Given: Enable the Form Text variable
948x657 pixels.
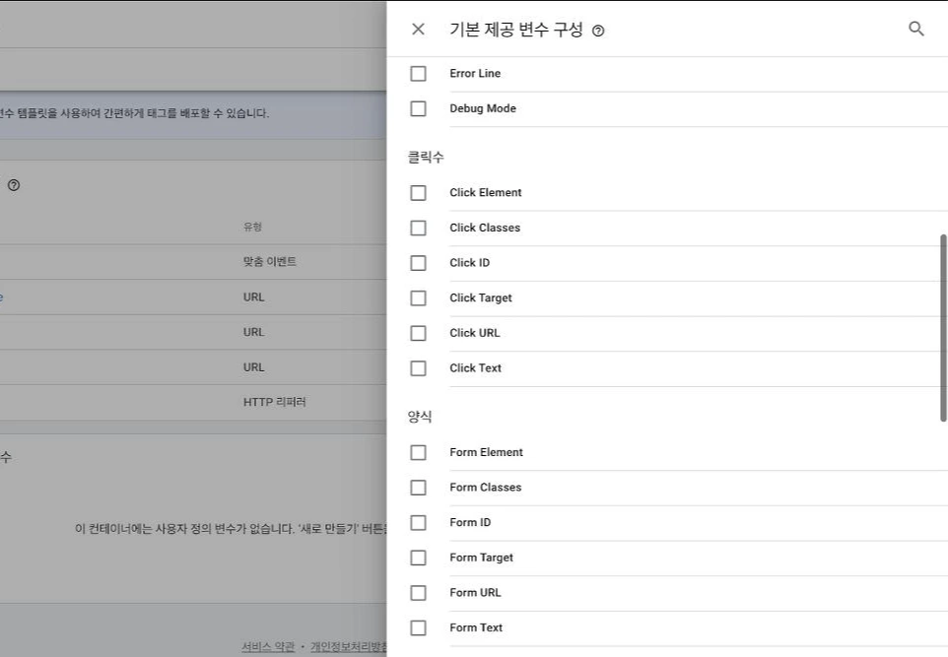Looking at the screenshot, I should (418, 628).
